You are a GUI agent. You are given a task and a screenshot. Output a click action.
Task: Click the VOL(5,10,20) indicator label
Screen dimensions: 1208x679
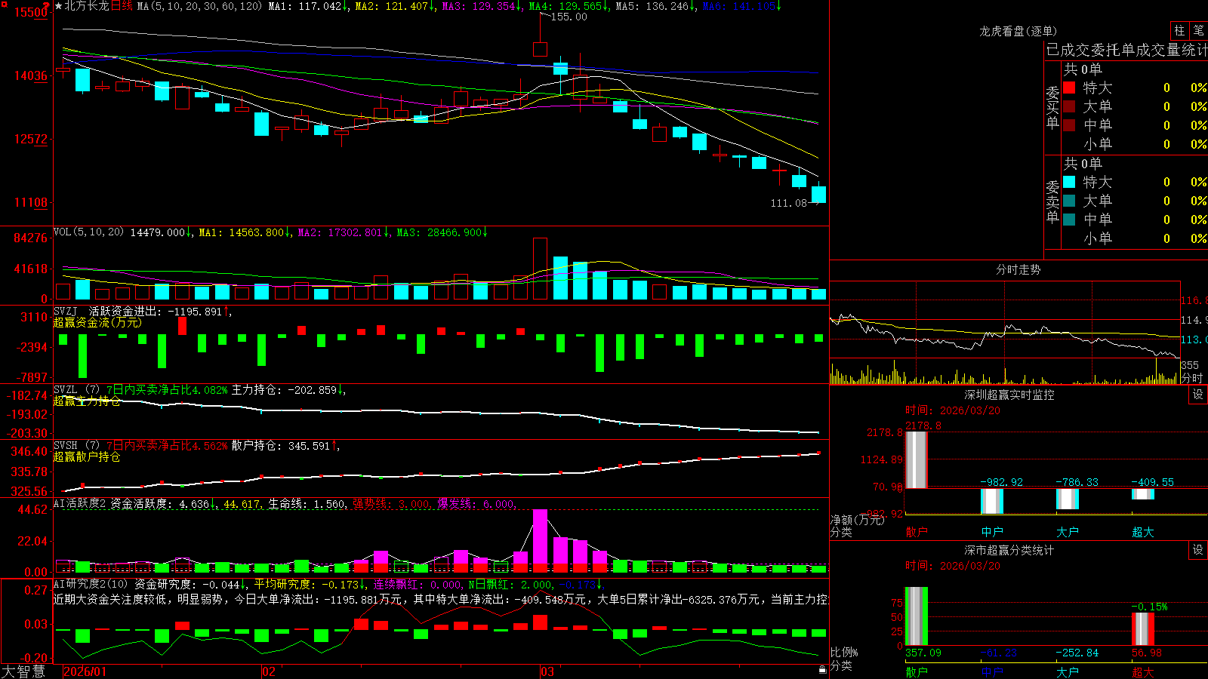coord(88,232)
